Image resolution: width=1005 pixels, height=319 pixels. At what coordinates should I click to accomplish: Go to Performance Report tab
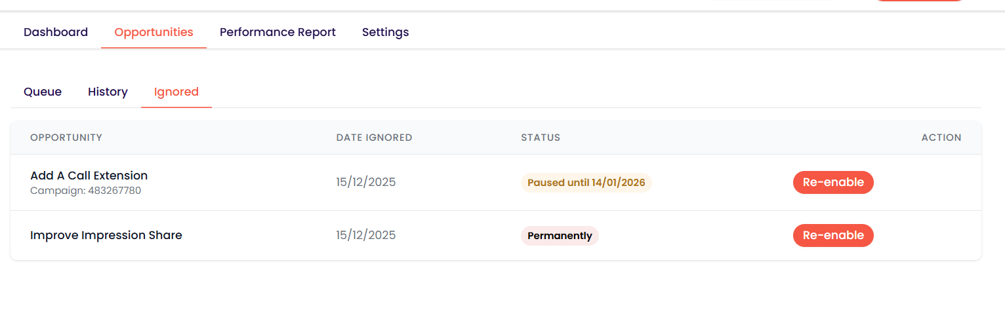277,32
